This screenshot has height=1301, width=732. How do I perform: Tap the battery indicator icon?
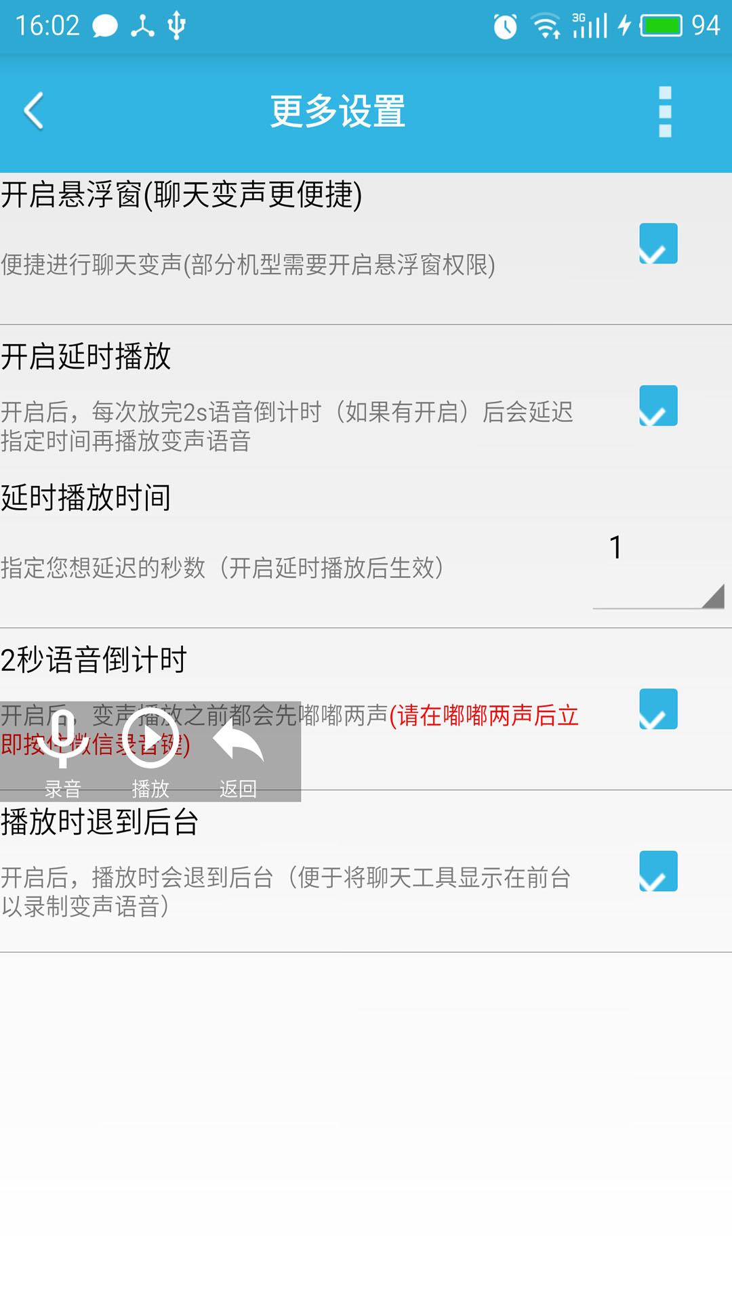point(661,26)
